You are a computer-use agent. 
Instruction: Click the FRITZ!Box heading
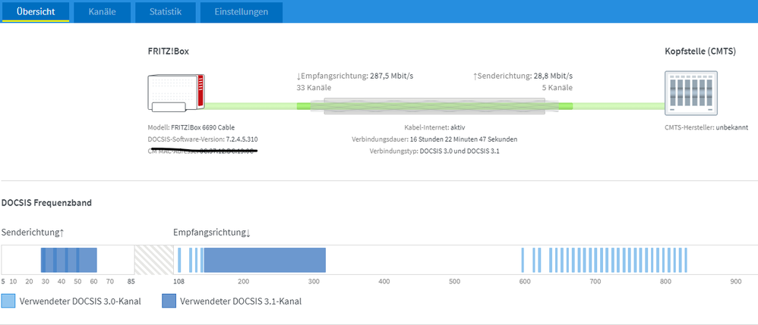coord(168,51)
